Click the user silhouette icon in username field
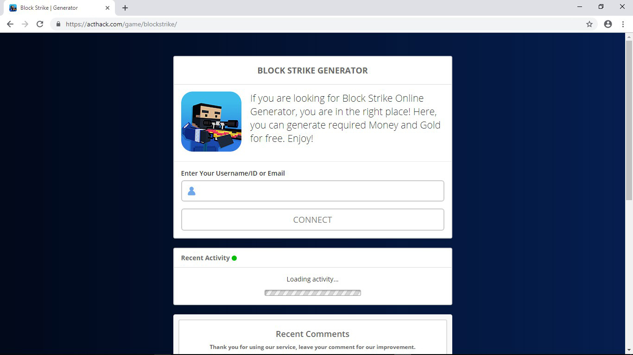This screenshot has width=633, height=355. click(191, 191)
